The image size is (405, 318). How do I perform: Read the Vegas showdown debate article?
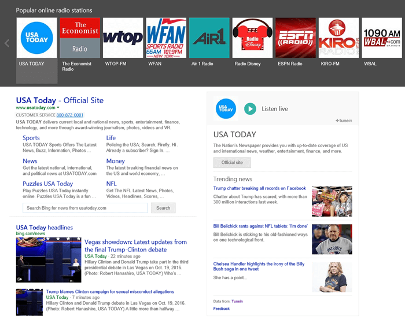tap(135, 246)
